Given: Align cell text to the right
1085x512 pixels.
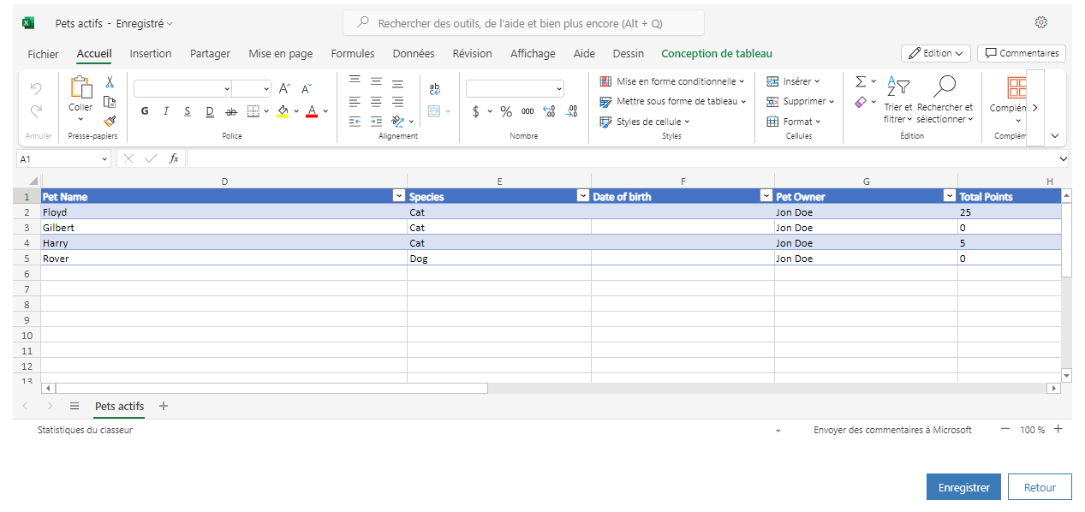Looking at the screenshot, I should click(397, 101).
